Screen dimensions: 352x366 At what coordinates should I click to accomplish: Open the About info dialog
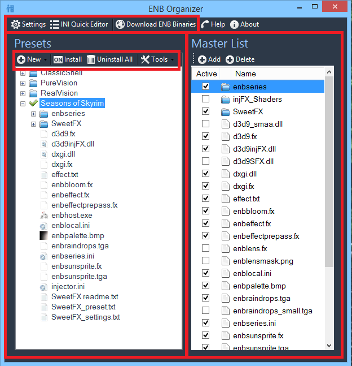[244, 24]
